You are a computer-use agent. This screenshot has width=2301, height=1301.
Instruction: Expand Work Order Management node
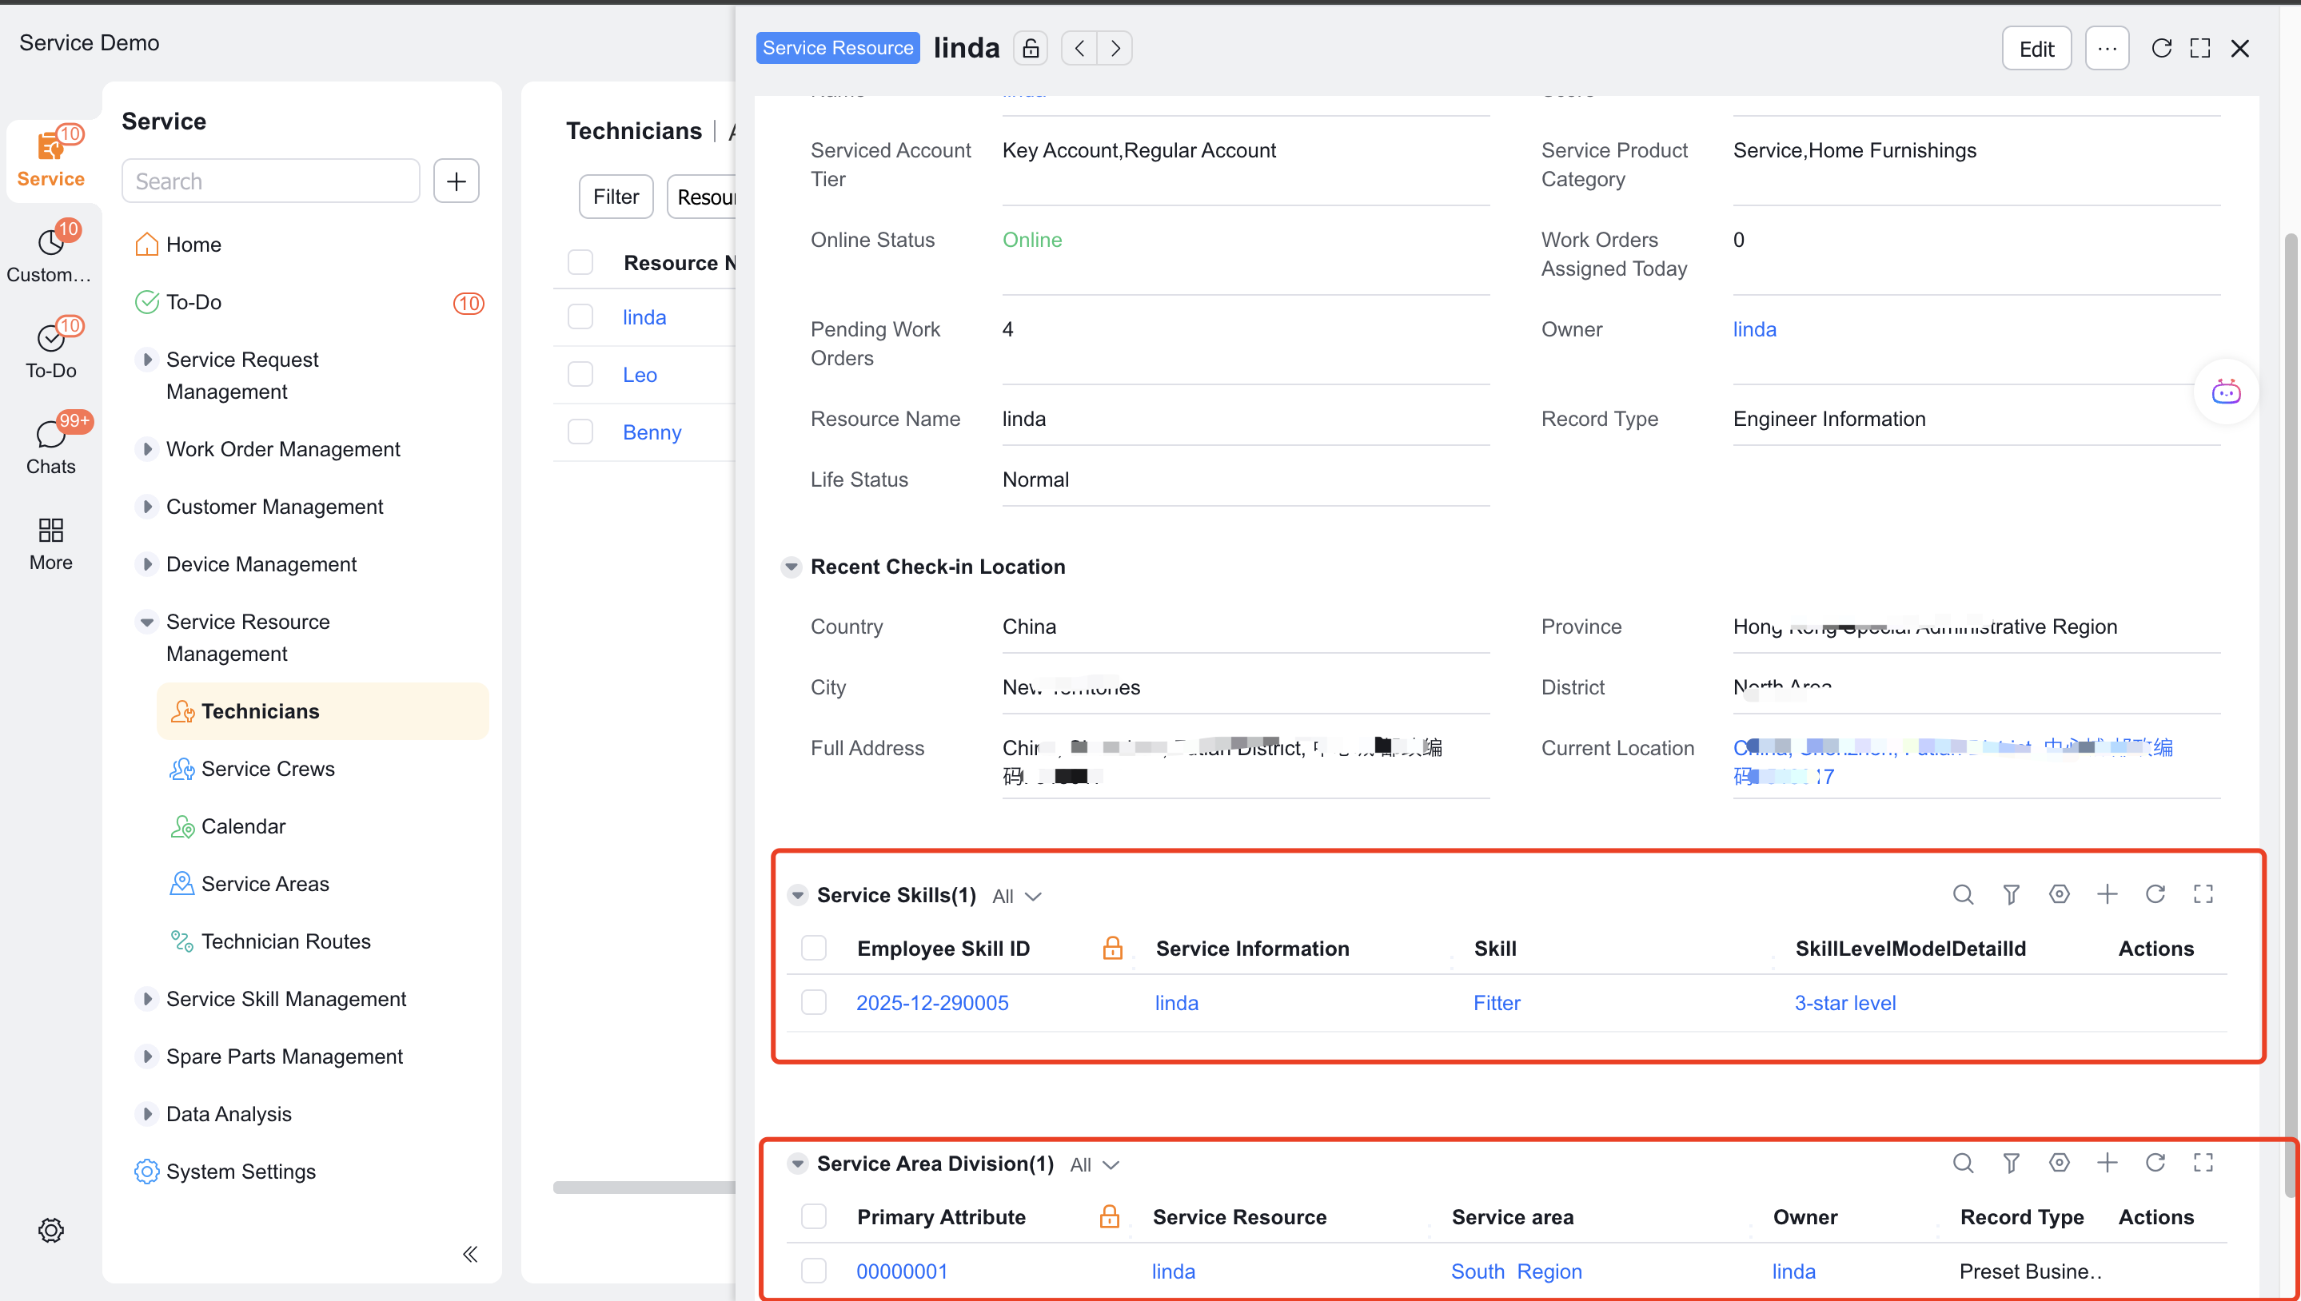click(x=146, y=449)
